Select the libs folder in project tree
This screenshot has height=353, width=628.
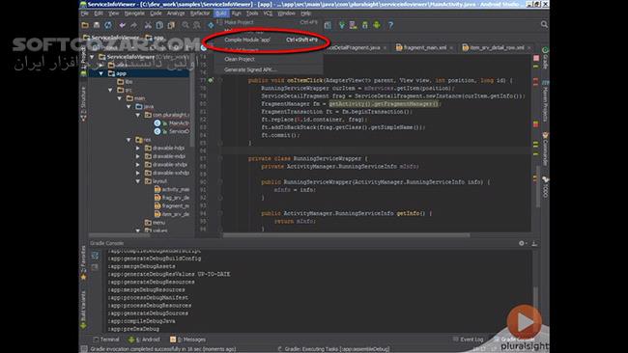pos(125,82)
